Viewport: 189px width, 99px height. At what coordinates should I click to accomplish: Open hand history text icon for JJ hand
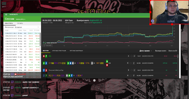[134, 63]
